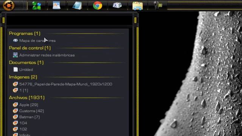Open the File Explorer folder icon
The height and width of the screenshot is (136, 242).
(138, 6)
